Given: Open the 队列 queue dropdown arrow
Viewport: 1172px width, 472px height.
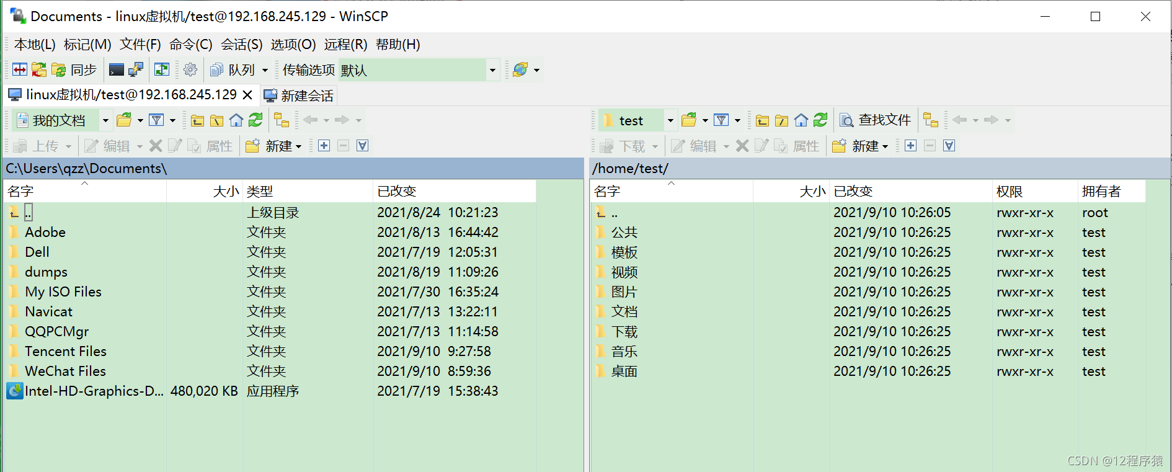Looking at the screenshot, I should pyautogui.click(x=265, y=70).
